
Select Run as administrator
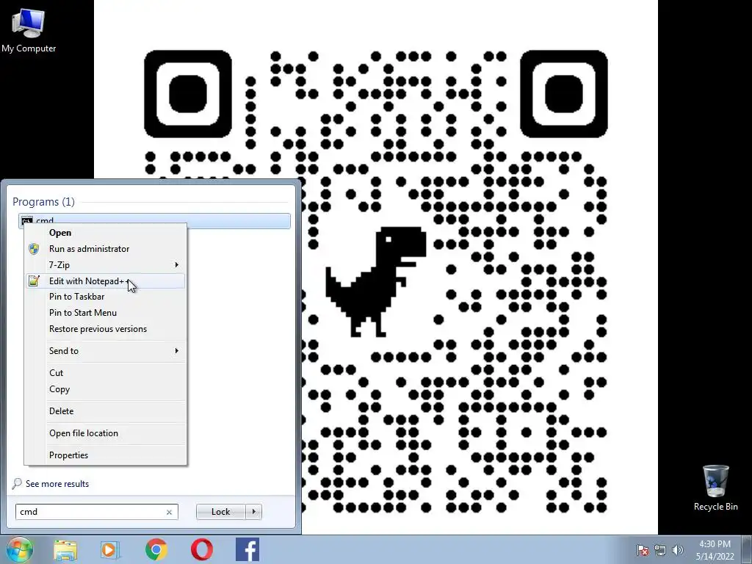click(105, 249)
